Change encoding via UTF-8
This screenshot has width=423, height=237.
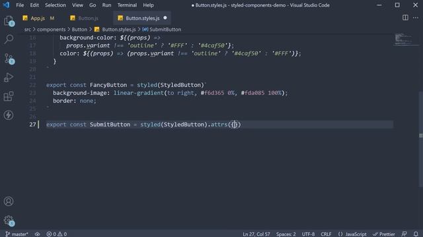pos(308,234)
